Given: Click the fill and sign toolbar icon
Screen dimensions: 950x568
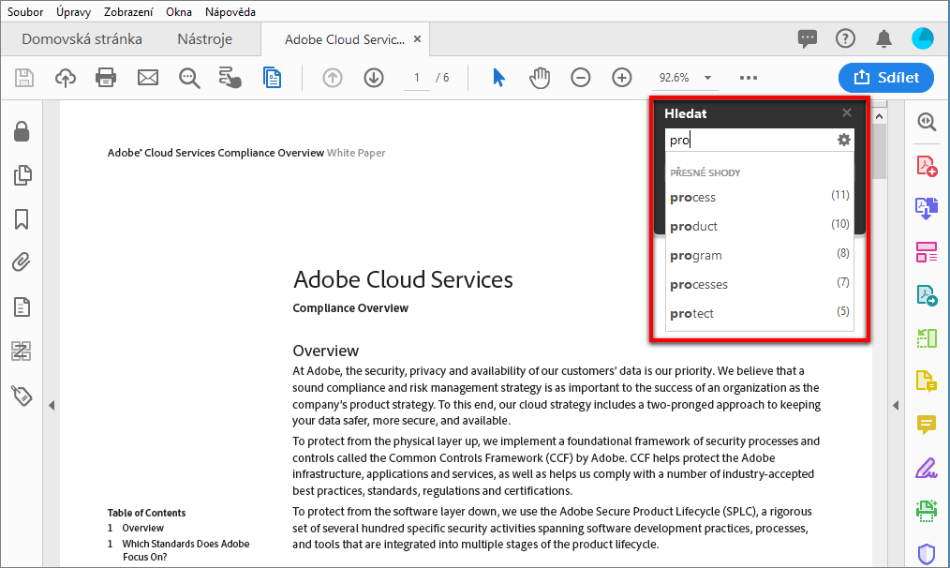Looking at the screenshot, I should pyautogui.click(x=230, y=78).
